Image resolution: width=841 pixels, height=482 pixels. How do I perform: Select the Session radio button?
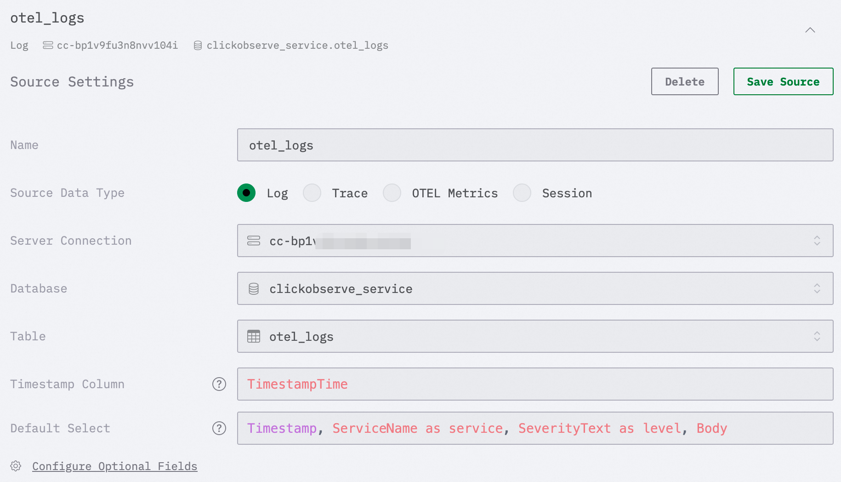522,193
